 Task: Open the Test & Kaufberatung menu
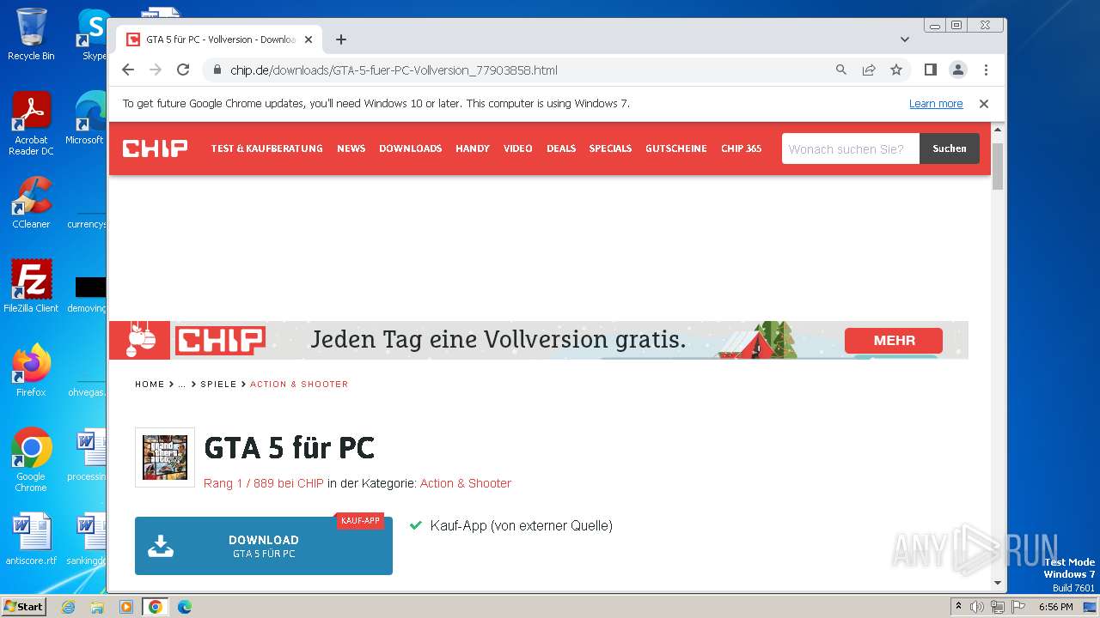point(267,148)
